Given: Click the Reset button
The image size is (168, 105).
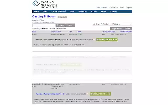Looking at the screenshot, I should click(70, 25).
